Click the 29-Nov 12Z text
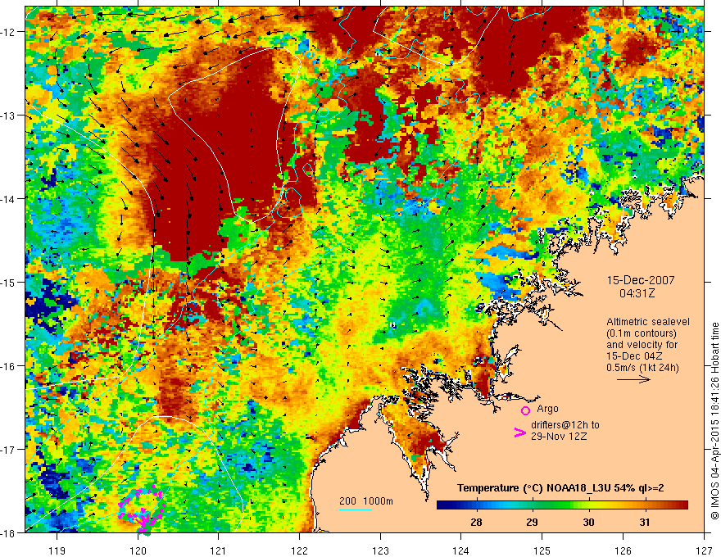The width and height of the screenshot is (721, 557). [x=559, y=436]
